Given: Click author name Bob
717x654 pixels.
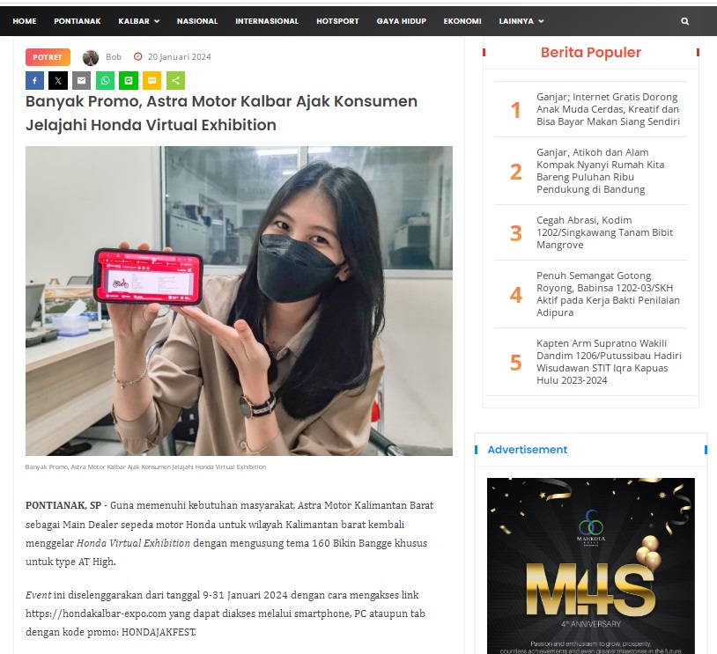Looking at the screenshot, I should 114,56.
